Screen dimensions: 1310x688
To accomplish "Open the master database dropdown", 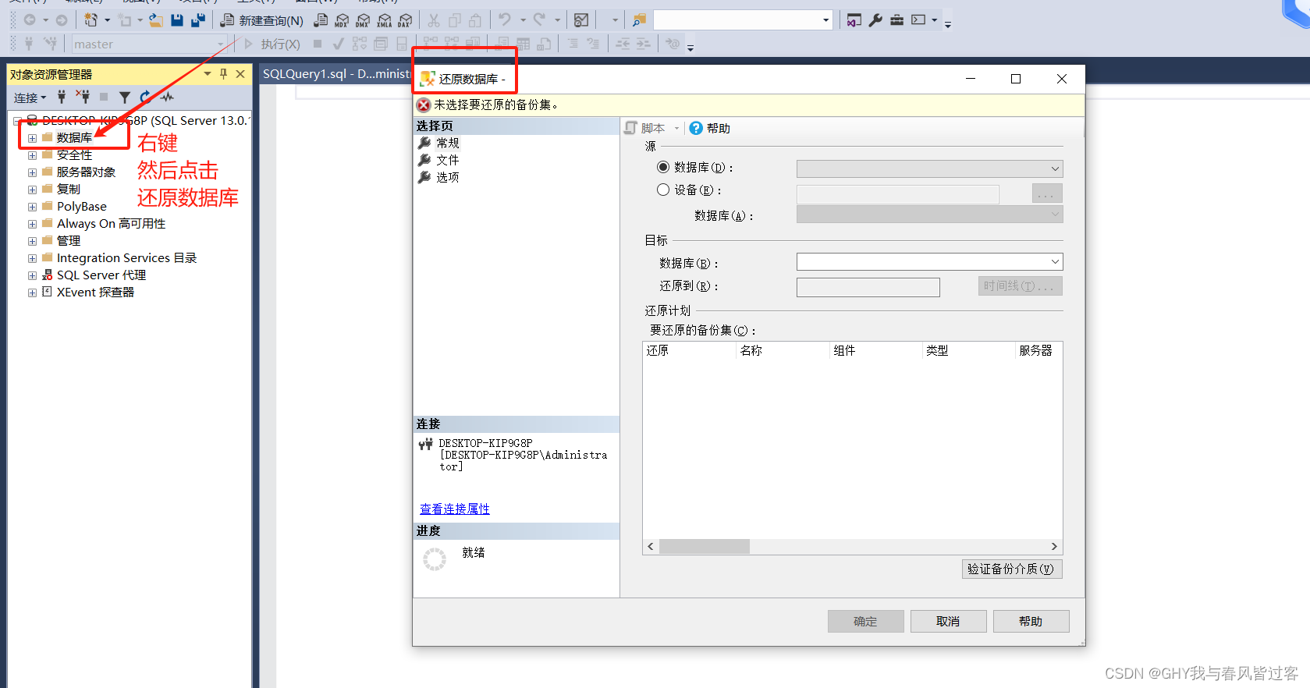I will [x=221, y=44].
